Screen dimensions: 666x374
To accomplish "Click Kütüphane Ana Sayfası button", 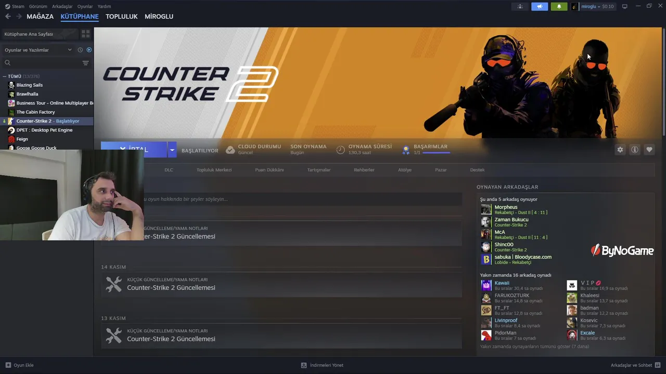I will point(40,34).
